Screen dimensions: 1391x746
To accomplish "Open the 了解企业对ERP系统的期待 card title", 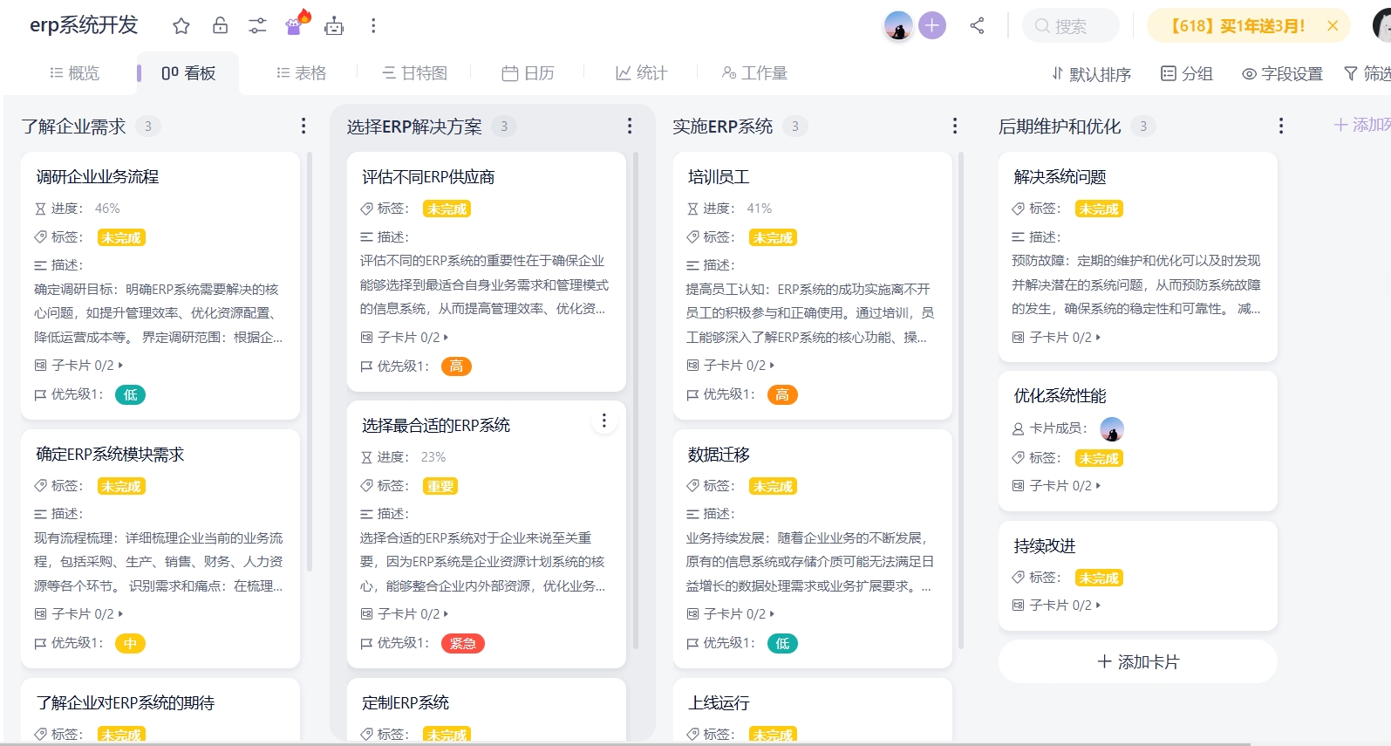I will (126, 703).
